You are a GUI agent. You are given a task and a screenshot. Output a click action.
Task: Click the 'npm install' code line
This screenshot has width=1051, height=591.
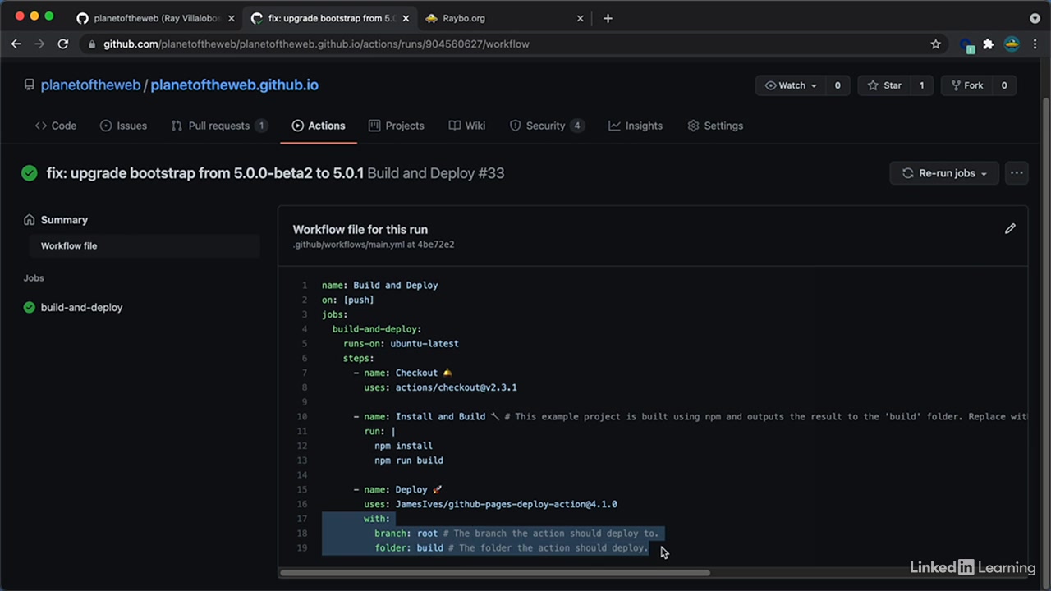(404, 446)
